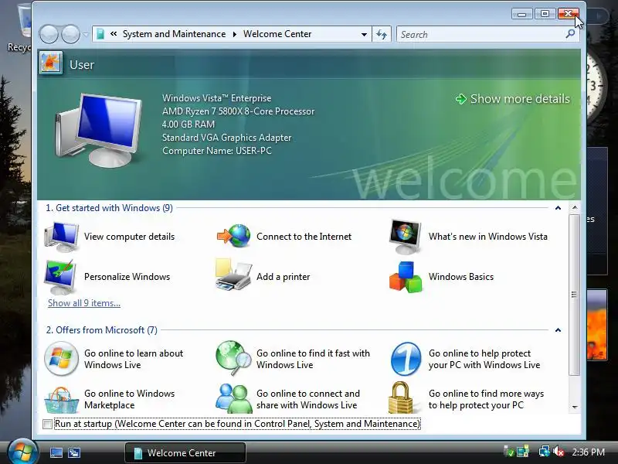
Task: Open the Windows Basics cubes icon
Action: click(406, 277)
